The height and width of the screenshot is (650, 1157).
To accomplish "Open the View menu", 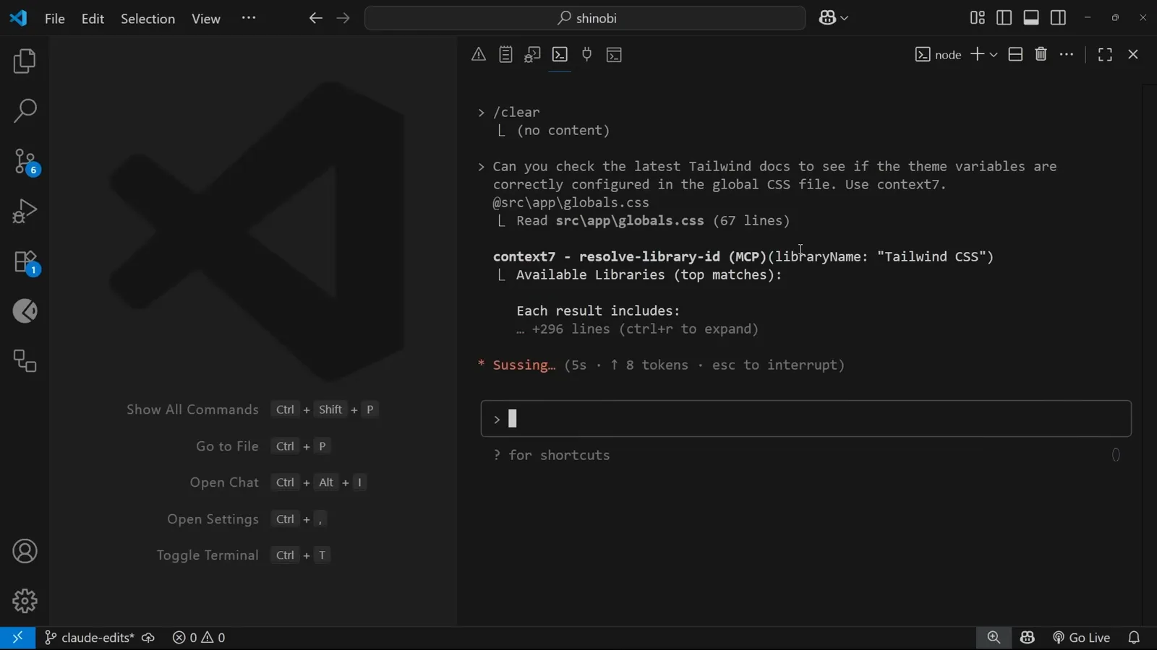I will point(206,19).
